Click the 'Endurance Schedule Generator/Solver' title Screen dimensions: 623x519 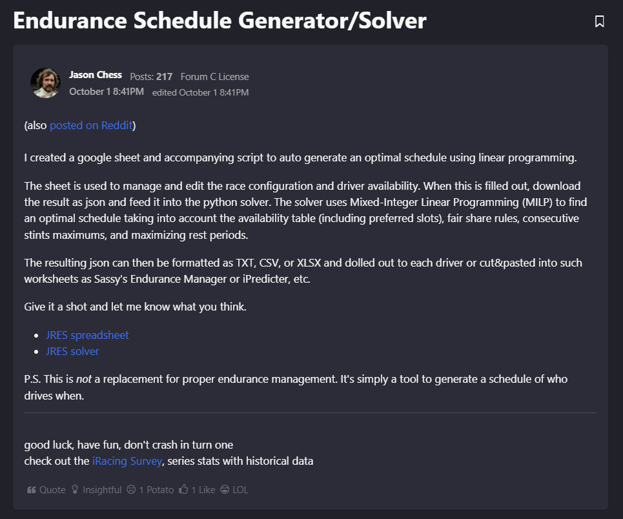[x=220, y=21]
